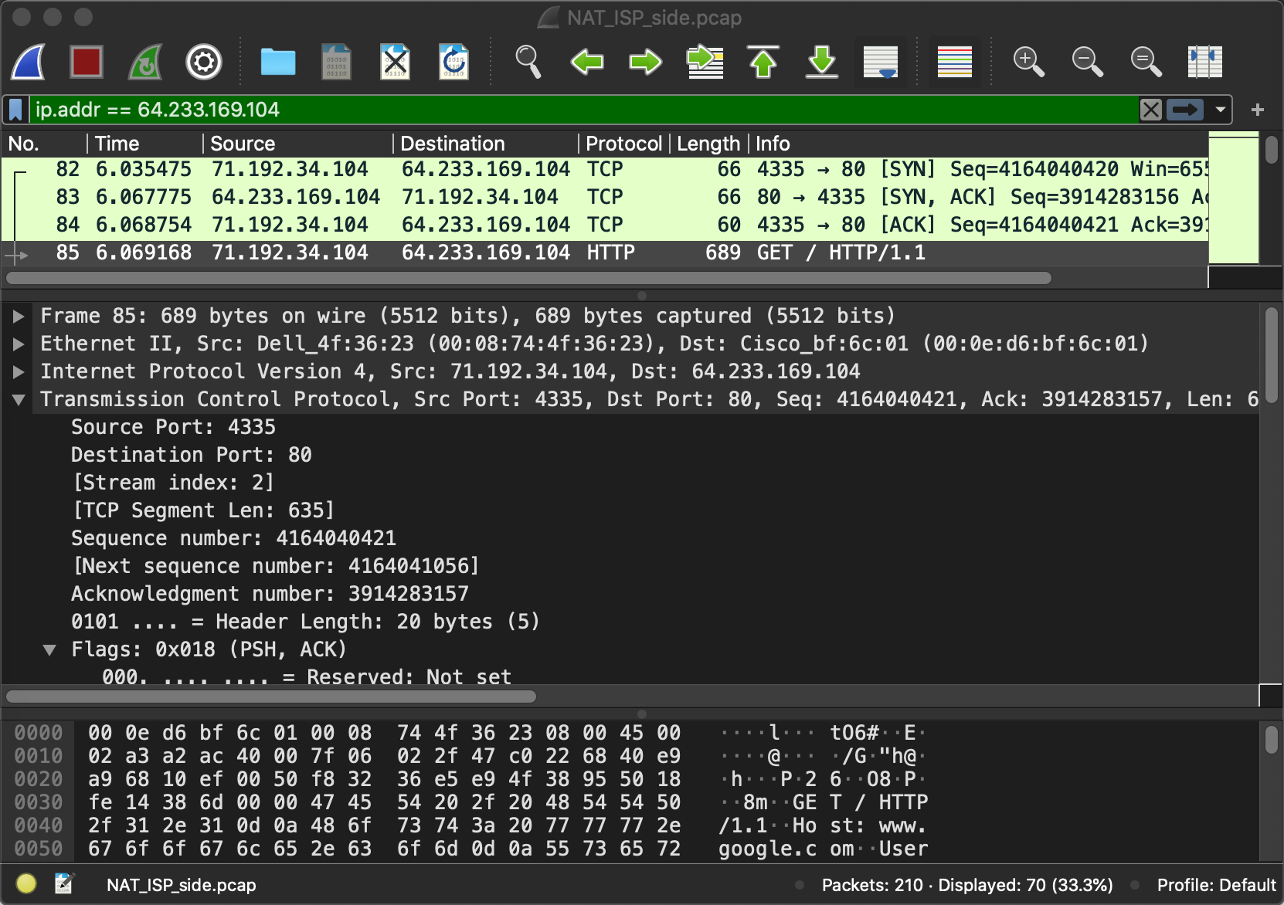Start capture with the shark fin icon

click(x=28, y=62)
